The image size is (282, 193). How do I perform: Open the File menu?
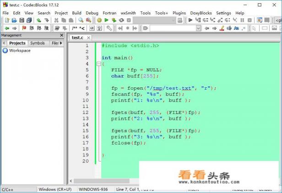click(x=5, y=13)
